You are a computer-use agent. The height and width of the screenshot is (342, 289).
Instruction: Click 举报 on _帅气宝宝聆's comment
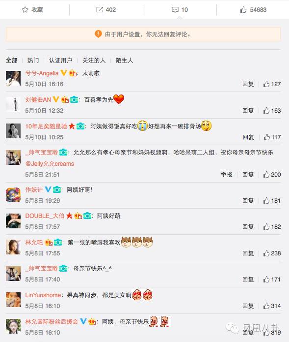tap(226, 175)
